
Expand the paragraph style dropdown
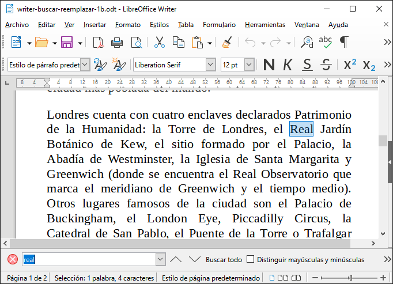(x=85, y=65)
